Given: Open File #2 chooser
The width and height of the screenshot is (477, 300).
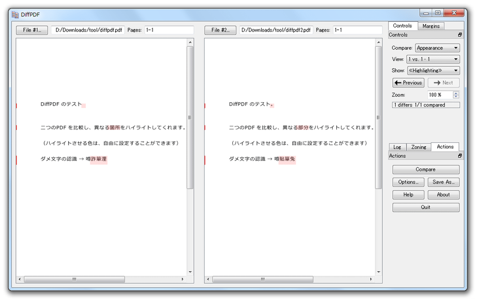Looking at the screenshot, I should pos(220,30).
